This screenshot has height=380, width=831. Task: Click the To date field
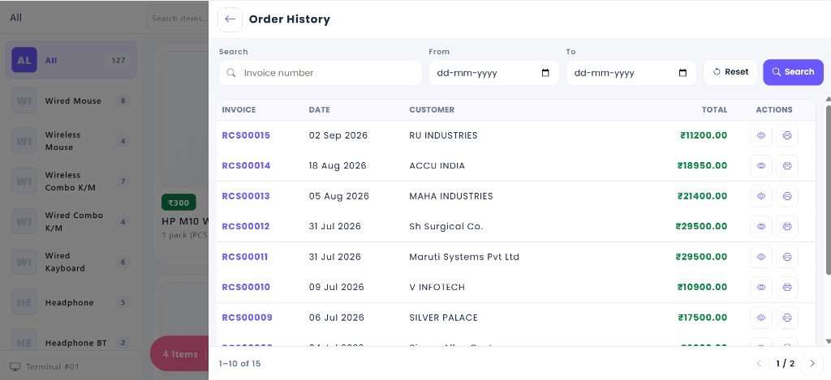631,73
